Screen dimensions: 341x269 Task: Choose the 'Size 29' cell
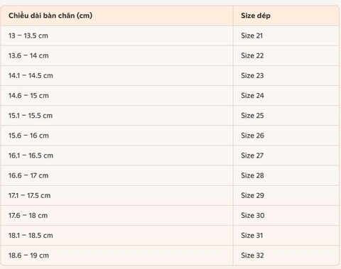286,196
